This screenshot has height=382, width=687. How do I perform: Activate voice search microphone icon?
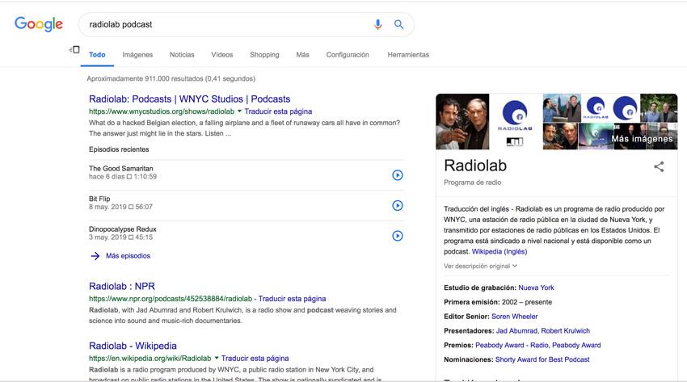tap(377, 24)
